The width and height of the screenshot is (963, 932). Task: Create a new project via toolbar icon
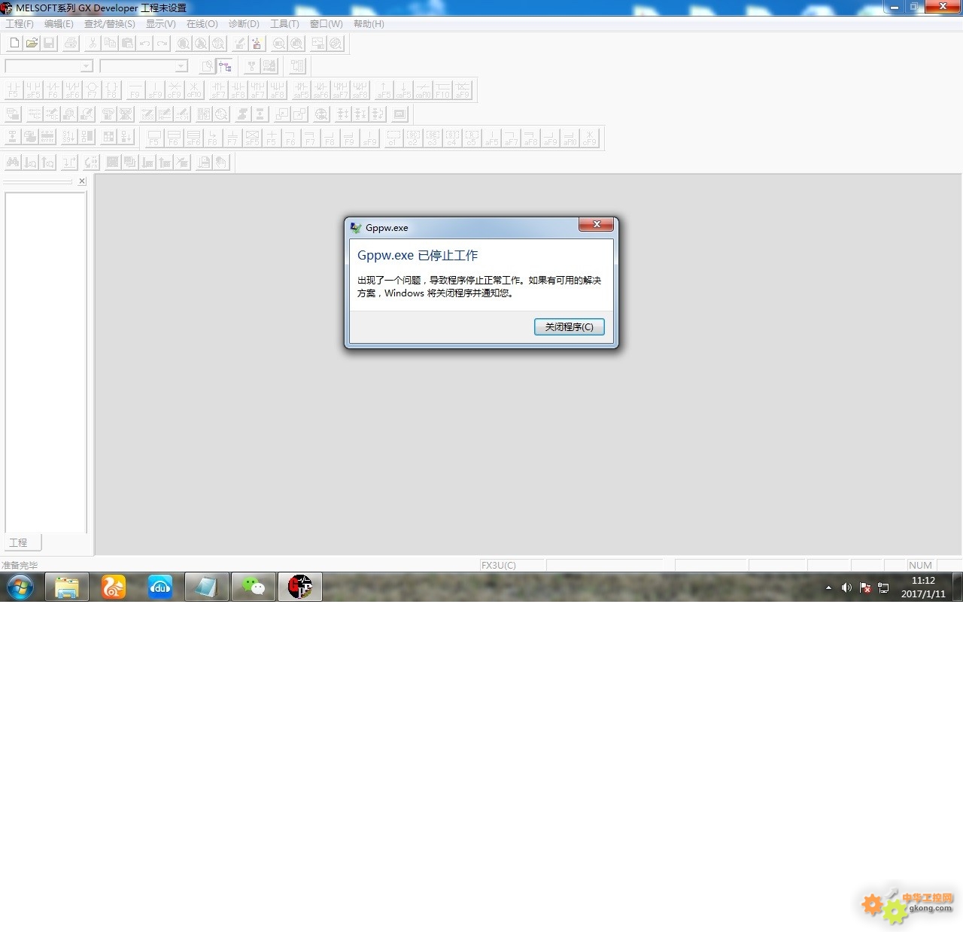pos(14,44)
